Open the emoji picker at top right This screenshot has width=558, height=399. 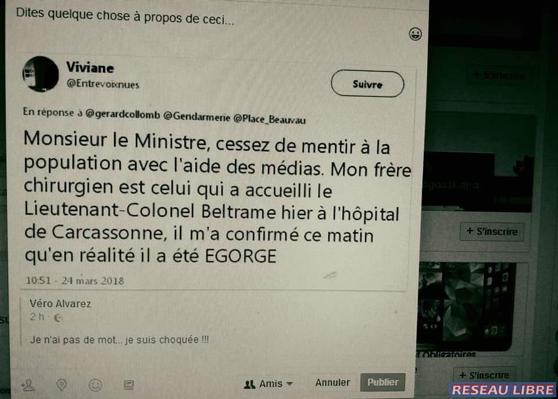(415, 34)
